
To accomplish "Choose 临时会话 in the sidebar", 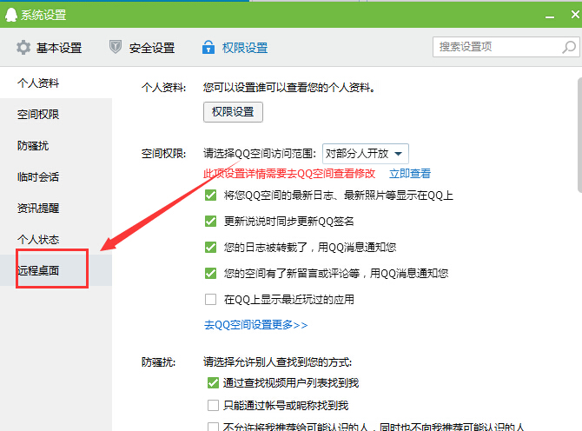I will 56,176.
